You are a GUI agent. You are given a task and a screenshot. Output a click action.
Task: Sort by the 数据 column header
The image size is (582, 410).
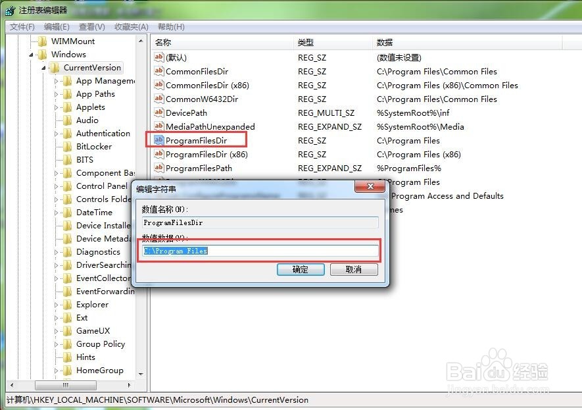[468, 43]
